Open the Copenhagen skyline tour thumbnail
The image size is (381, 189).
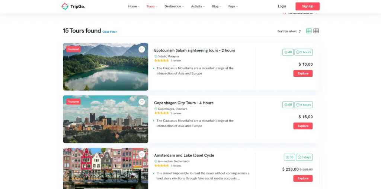[105, 119]
